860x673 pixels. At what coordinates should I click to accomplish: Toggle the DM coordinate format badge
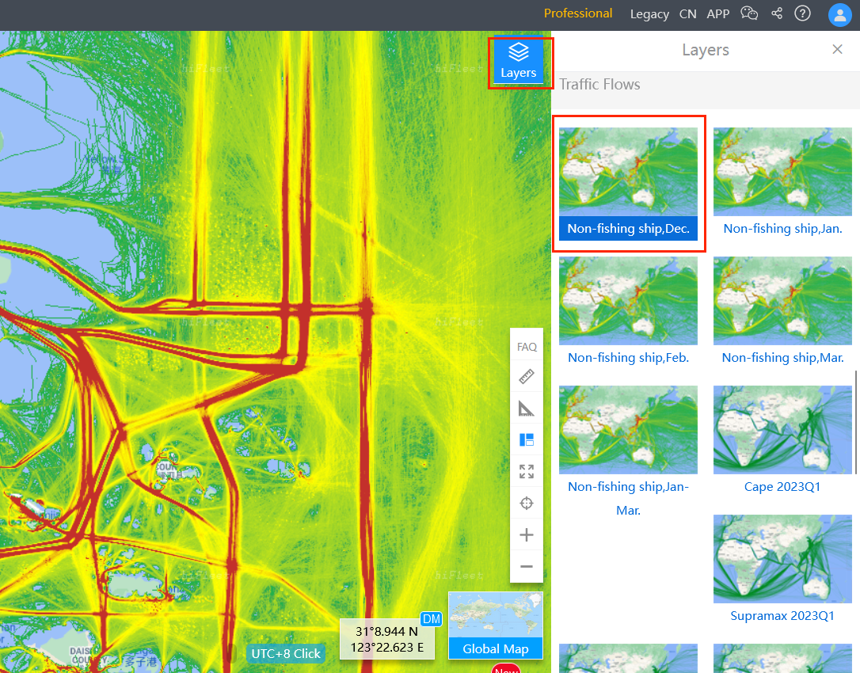point(431,618)
